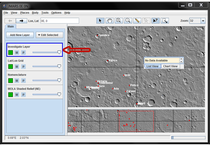Switch to Chart View

[170, 66]
